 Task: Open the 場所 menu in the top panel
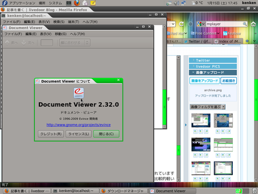[x=42, y=3]
